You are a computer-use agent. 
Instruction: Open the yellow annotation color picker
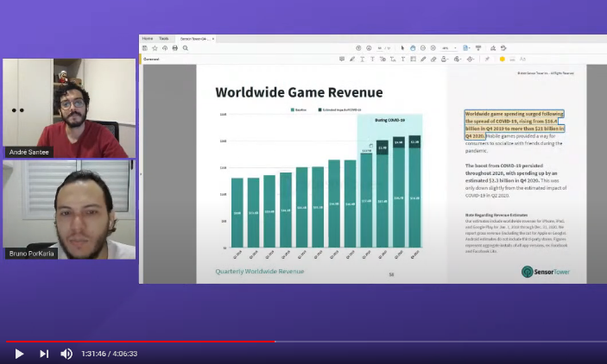[502, 59]
